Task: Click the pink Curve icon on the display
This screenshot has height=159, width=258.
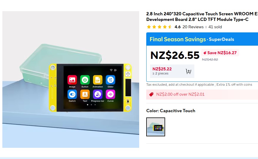Action: point(110,94)
